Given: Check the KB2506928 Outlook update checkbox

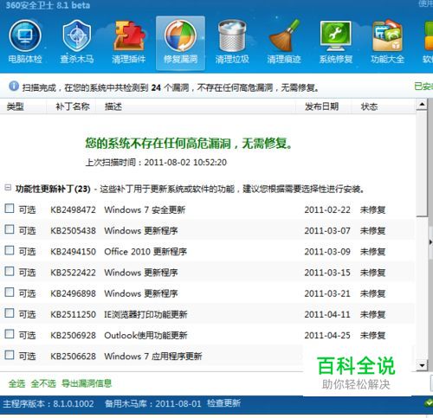Looking at the screenshot, I should click(10, 334).
